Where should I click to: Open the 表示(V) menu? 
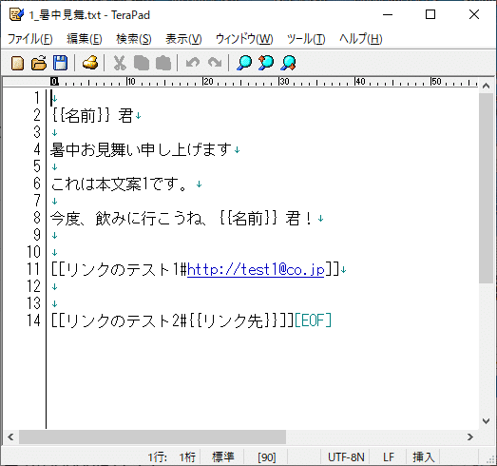[183, 39]
